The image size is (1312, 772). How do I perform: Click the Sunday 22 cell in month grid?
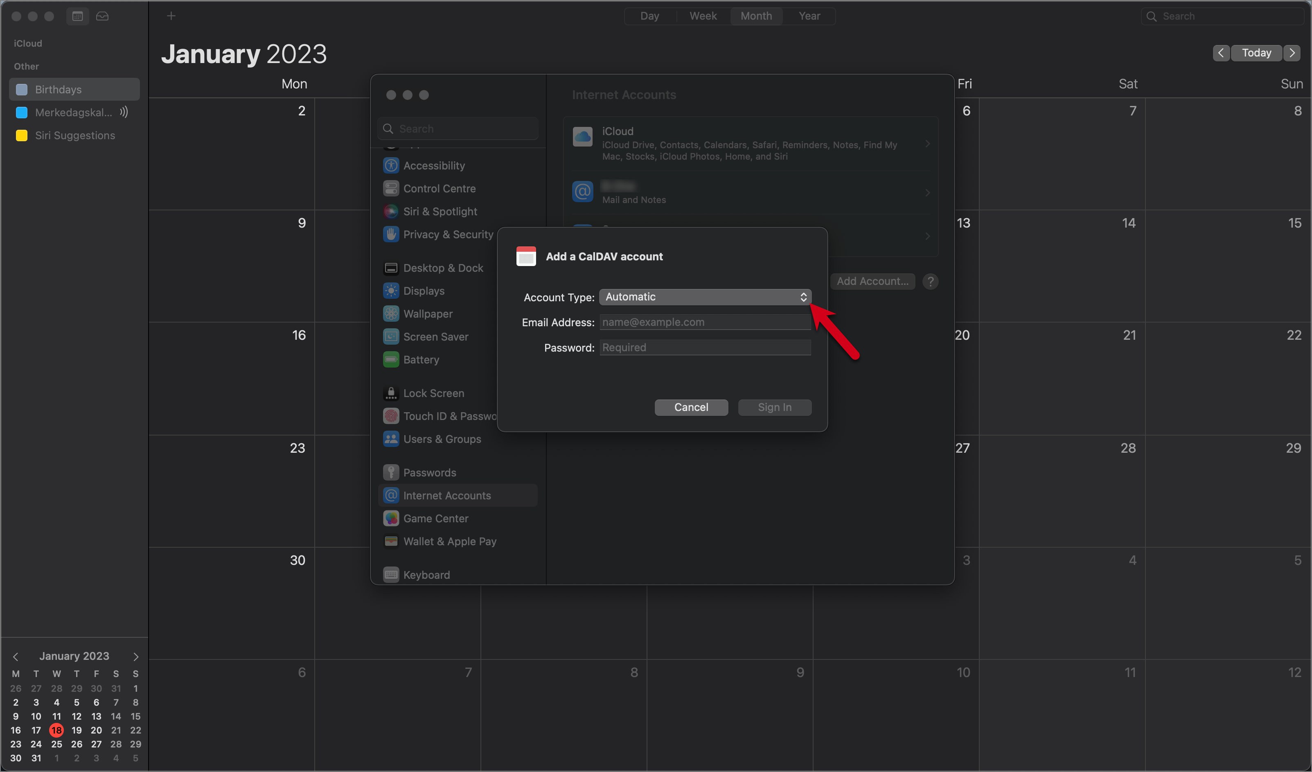(1228, 378)
